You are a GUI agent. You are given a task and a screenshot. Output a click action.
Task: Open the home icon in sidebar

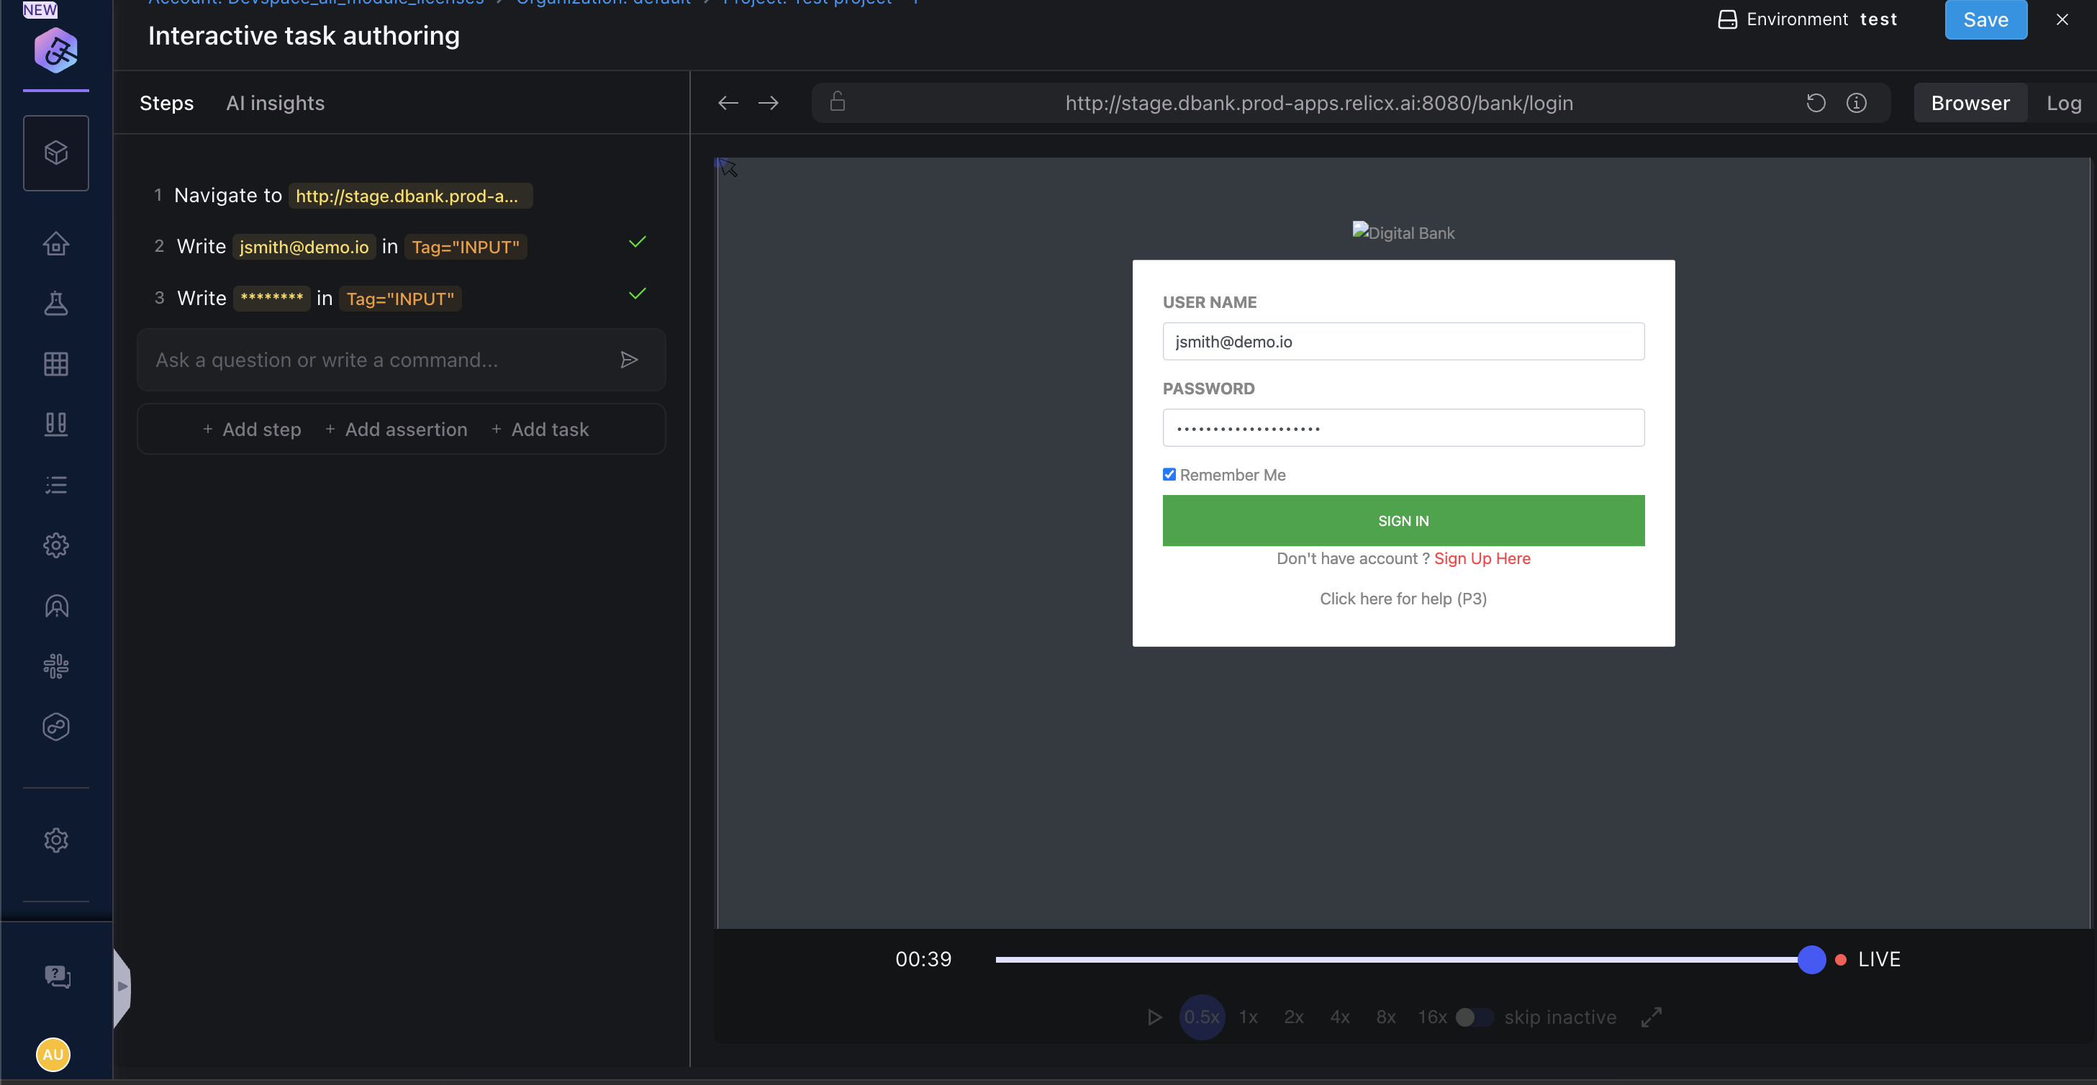(55, 243)
